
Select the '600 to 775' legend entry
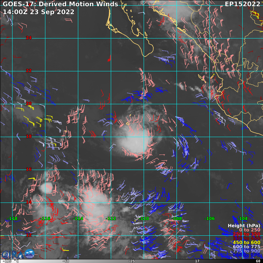[x=247, y=247]
